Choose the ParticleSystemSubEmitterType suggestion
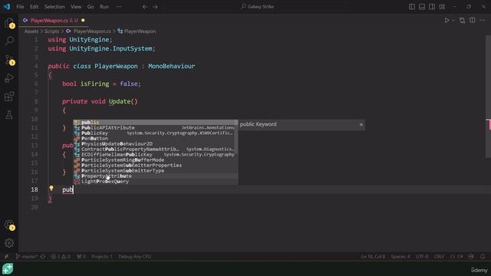491x276 pixels. pos(155,170)
